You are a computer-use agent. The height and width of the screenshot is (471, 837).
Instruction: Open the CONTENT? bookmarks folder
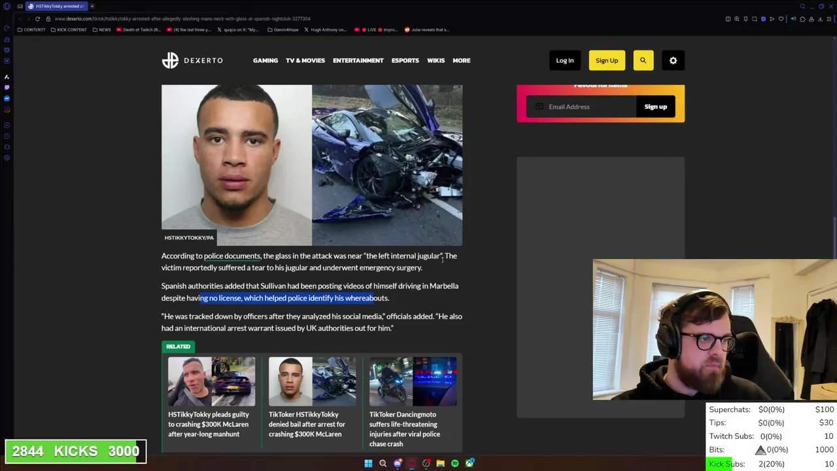click(x=31, y=29)
